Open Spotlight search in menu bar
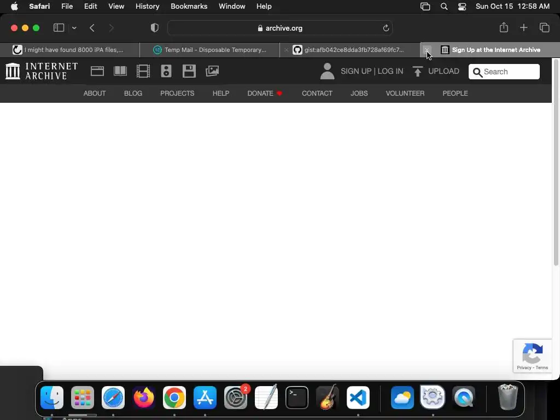560x420 pixels. 444,7
